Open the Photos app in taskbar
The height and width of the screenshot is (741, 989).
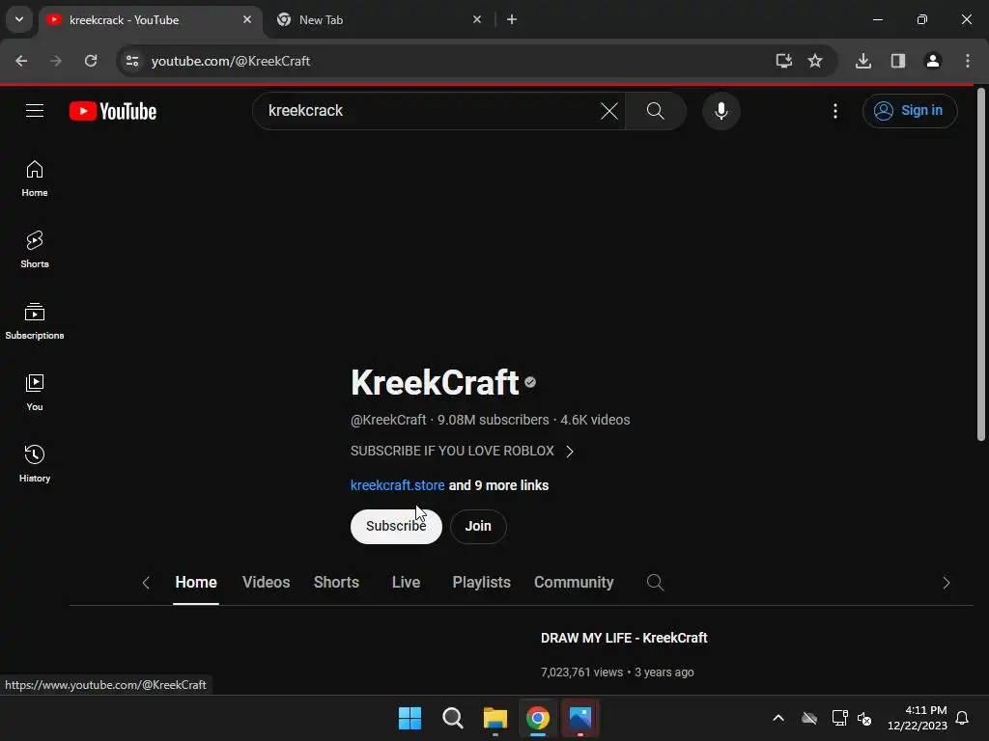[x=580, y=718]
